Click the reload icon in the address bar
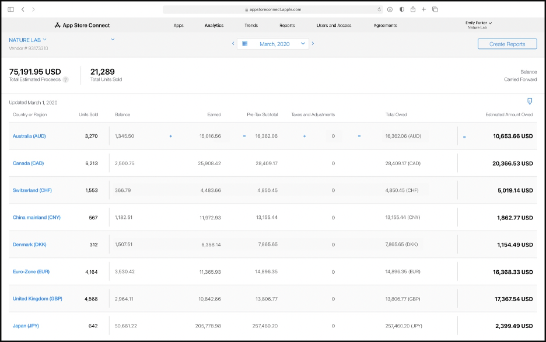 click(x=379, y=9)
